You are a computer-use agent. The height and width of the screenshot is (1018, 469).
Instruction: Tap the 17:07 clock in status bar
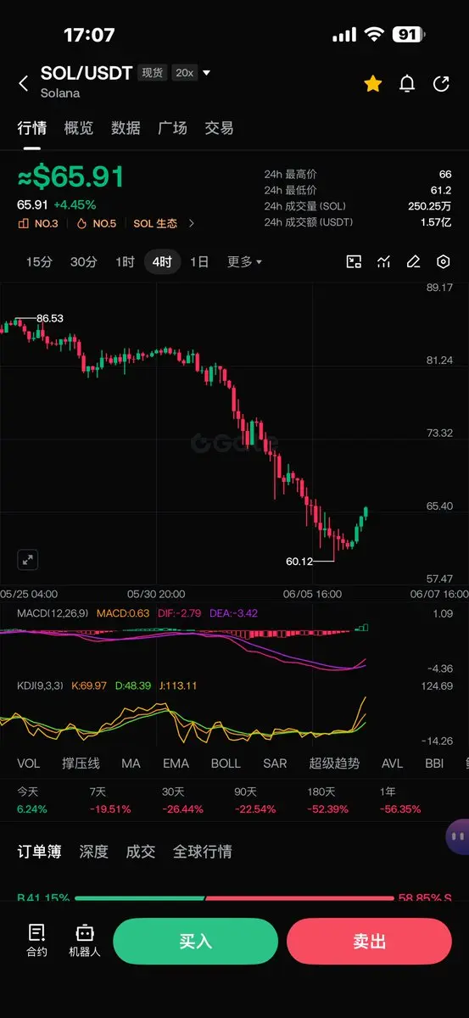click(x=89, y=35)
